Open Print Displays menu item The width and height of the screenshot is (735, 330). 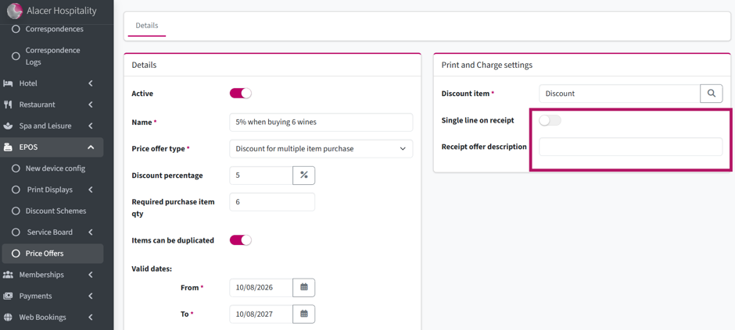[50, 190]
